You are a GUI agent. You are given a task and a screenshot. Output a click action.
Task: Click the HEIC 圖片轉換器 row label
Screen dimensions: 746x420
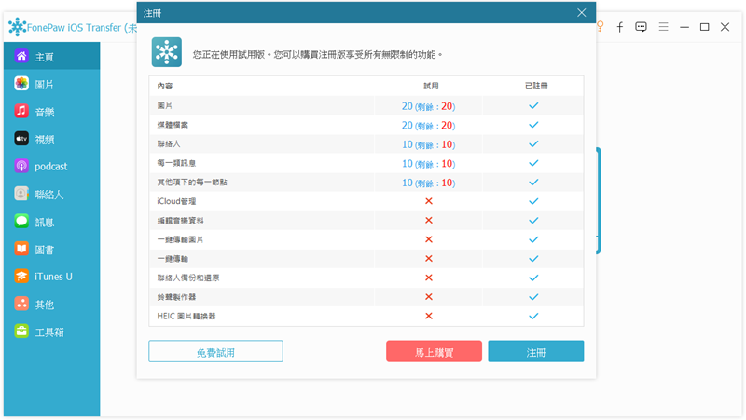click(186, 316)
